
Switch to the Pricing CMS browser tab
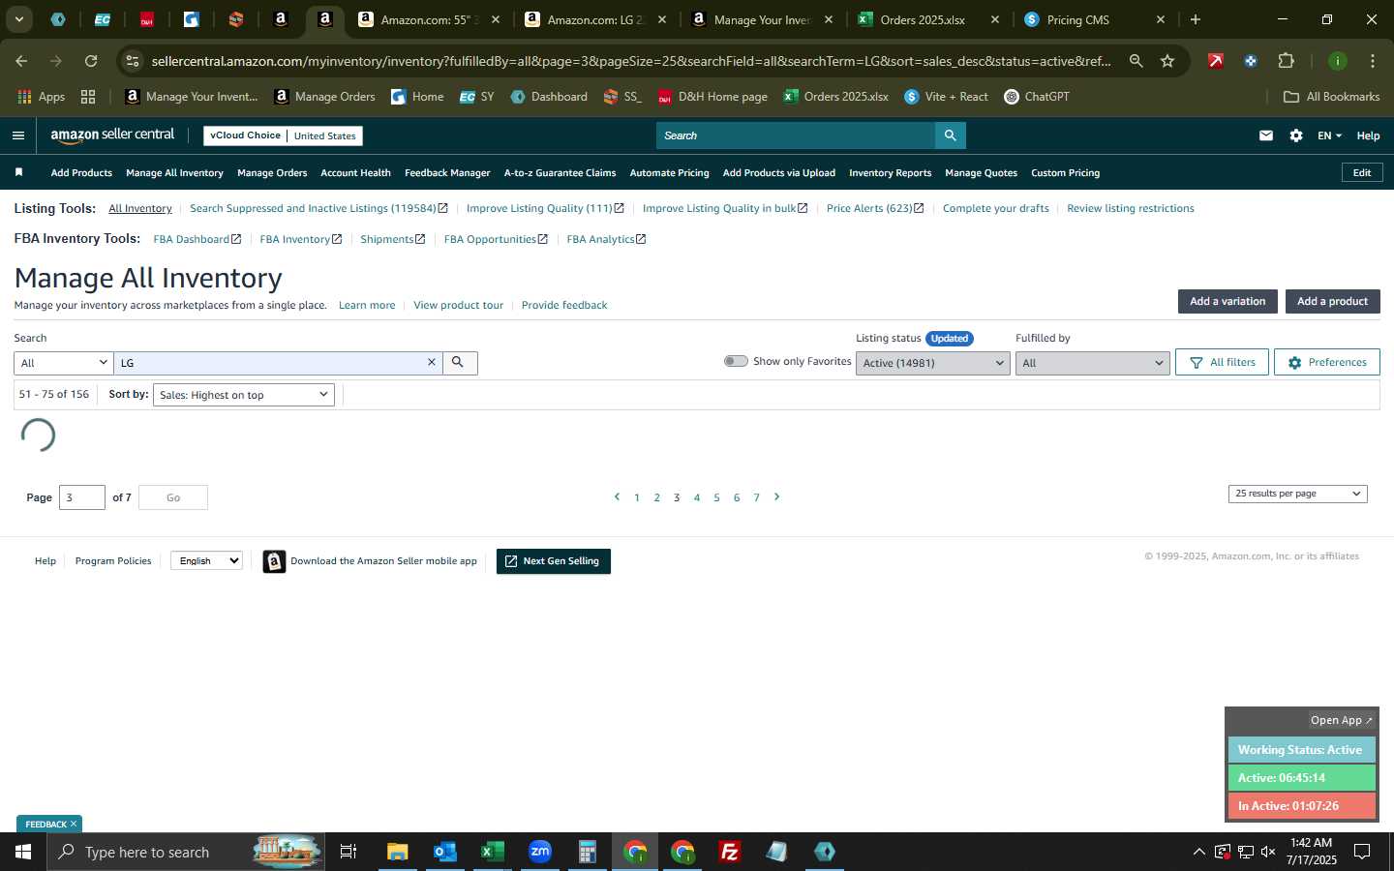(x=1077, y=19)
